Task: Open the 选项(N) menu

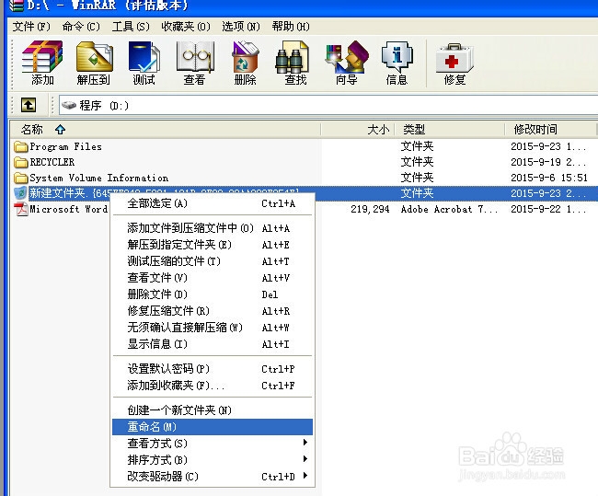Action: [x=241, y=27]
